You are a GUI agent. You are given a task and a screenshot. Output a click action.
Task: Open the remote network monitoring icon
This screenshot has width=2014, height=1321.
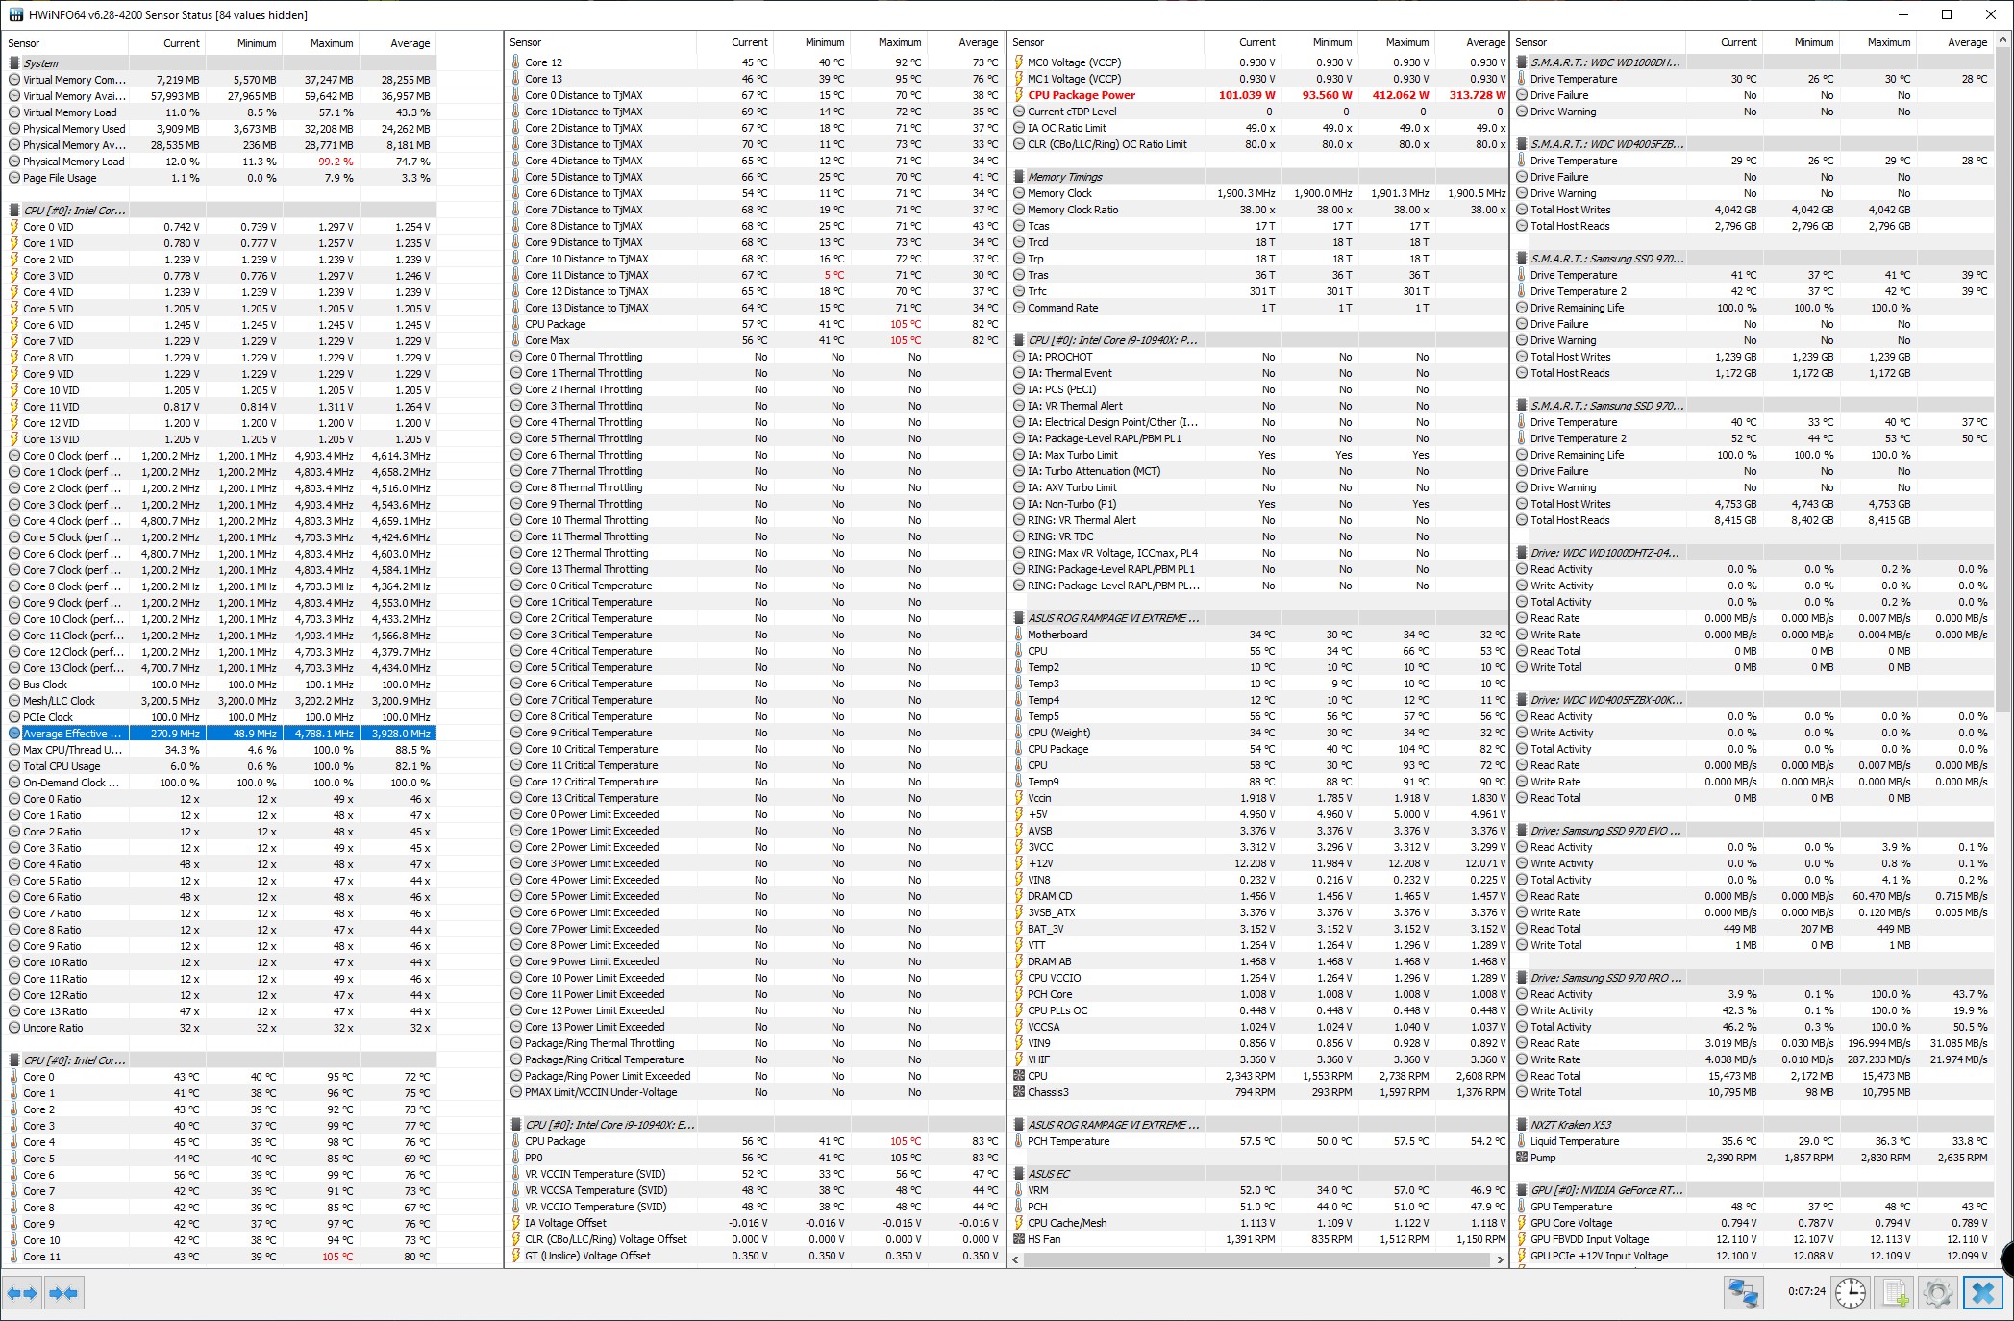point(1743,1292)
